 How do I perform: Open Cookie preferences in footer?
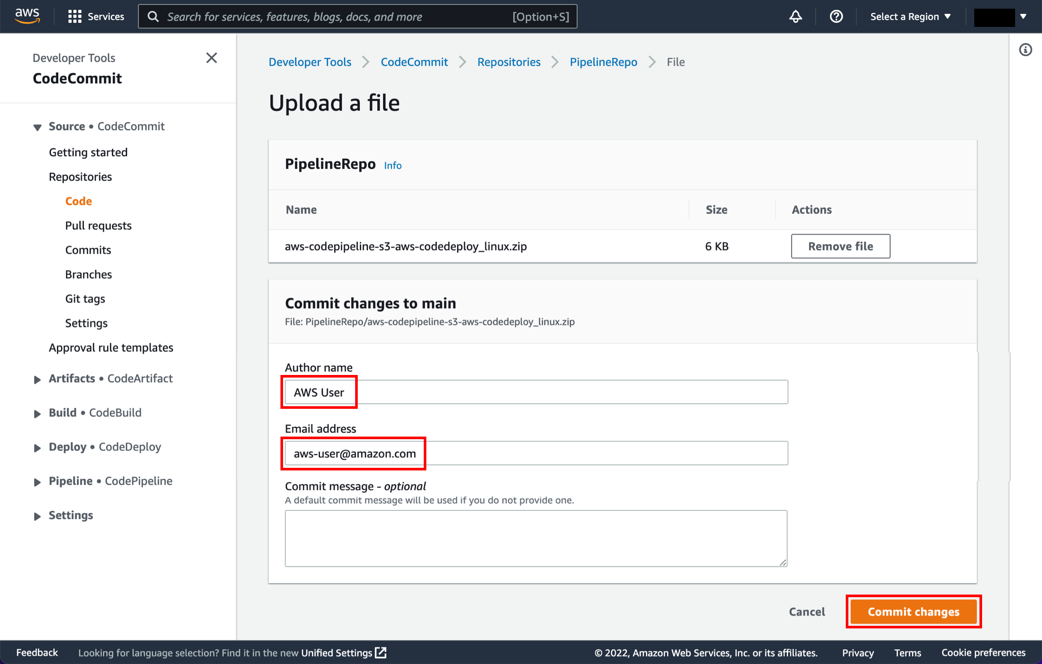(983, 652)
